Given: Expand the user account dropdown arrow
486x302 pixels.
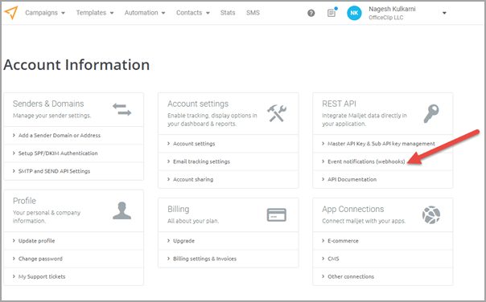Looking at the screenshot, I should pyautogui.click(x=444, y=13).
